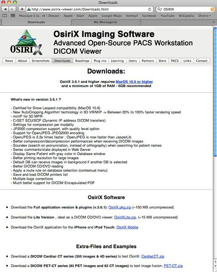
Task: Click the yellow minimize window button
Action: tap(9, 3)
